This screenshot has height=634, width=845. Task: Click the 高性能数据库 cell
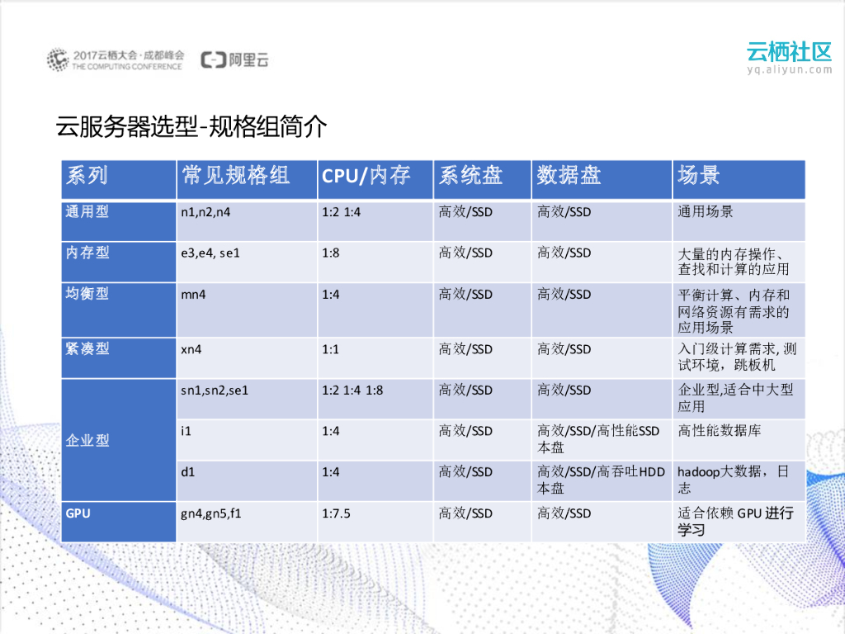pyautogui.click(x=739, y=440)
